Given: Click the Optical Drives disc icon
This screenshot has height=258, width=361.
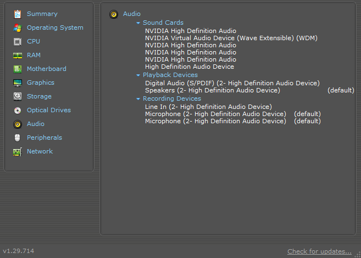Looking at the screenshot, I should (x=18, y=111).
